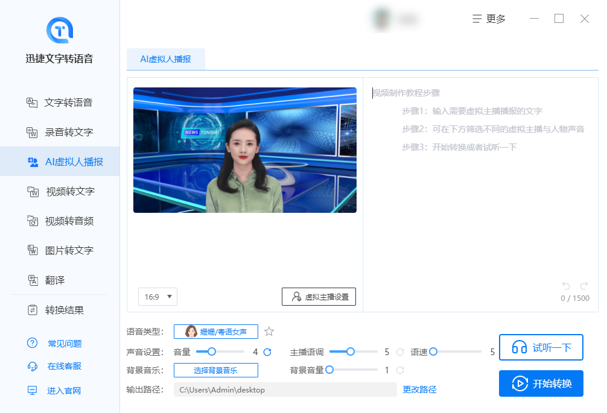Viewport: 607px width, 413px height.
Task: Click the 更改路径 link
Action: (419, 389)
